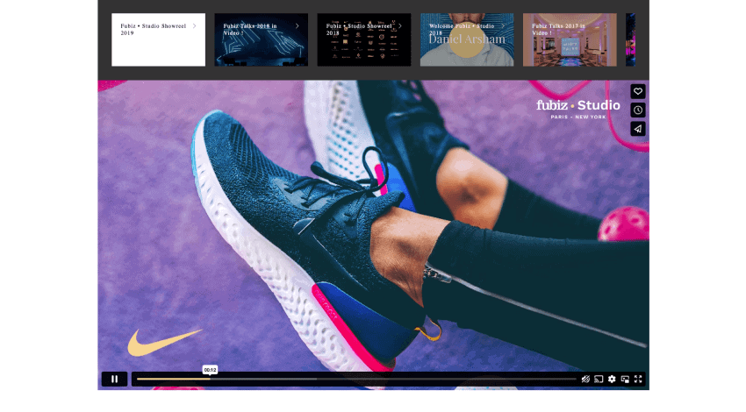Open the cast to device option

(599, 379)
